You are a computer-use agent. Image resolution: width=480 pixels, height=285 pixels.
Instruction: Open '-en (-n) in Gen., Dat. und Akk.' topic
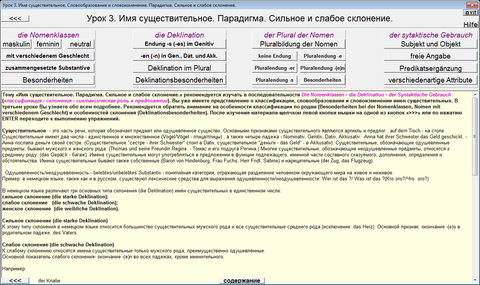pos(179,56)
